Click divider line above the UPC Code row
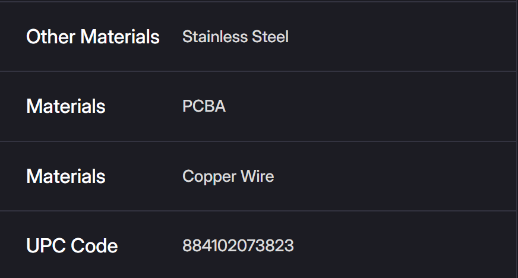Screen dimensions: 518x278 point(259,211)
